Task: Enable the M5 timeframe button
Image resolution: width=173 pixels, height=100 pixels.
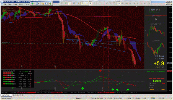Action: point(122,3)
